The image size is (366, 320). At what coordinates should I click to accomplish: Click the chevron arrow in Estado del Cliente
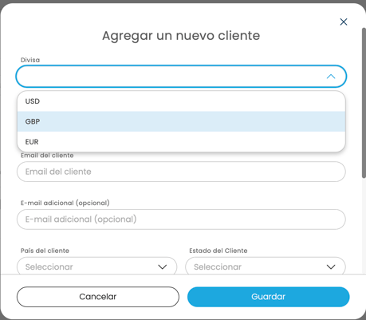coord(331,267)
